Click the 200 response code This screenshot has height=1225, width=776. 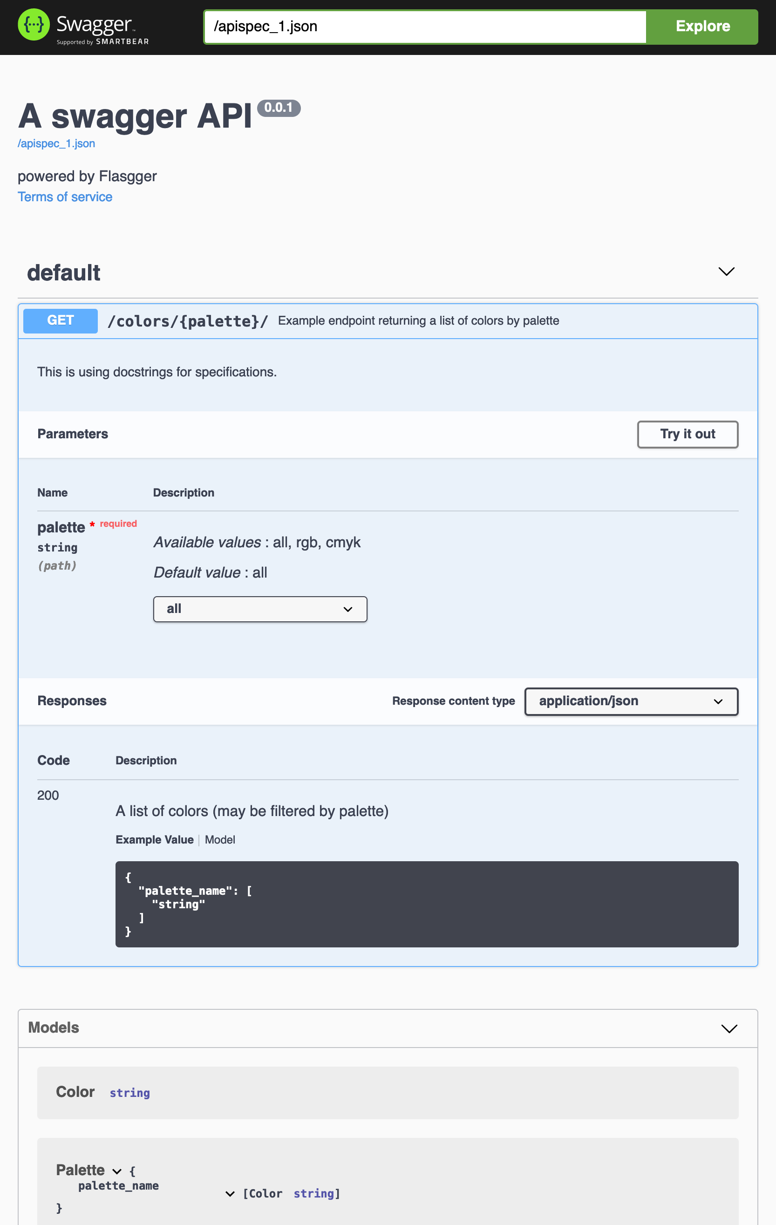pyautogui.click(x=48, y=795)
